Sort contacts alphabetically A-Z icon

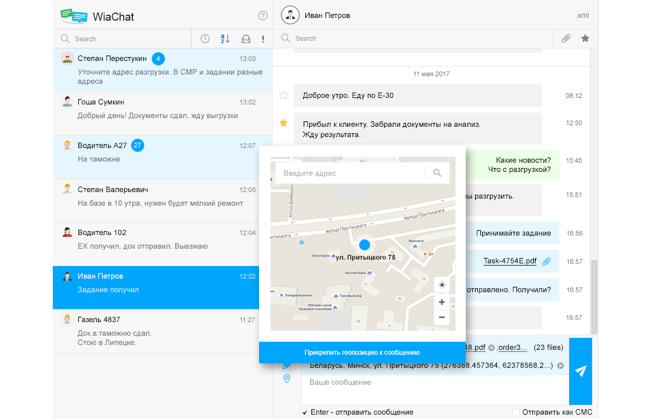click(x=225, y=39)
